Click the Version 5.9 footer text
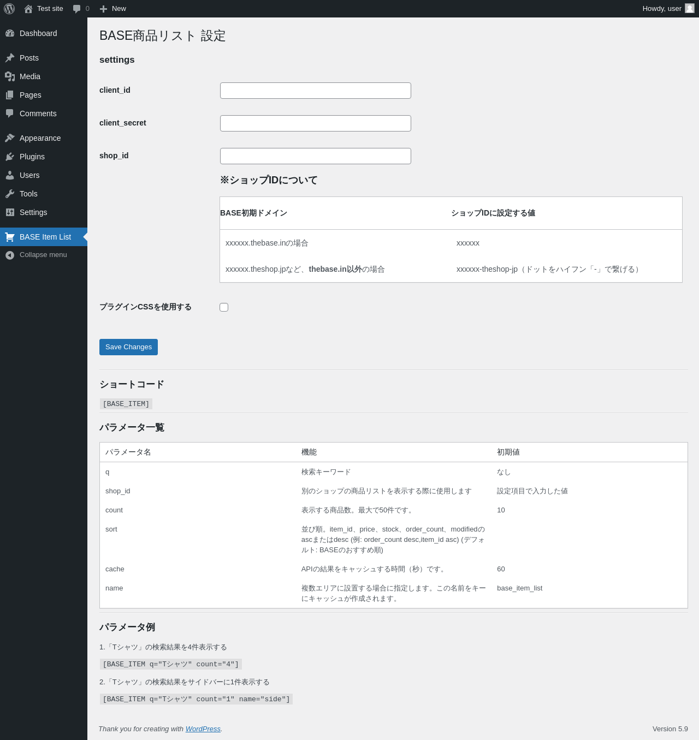699x740 pixels. click(x=670, y=729)
